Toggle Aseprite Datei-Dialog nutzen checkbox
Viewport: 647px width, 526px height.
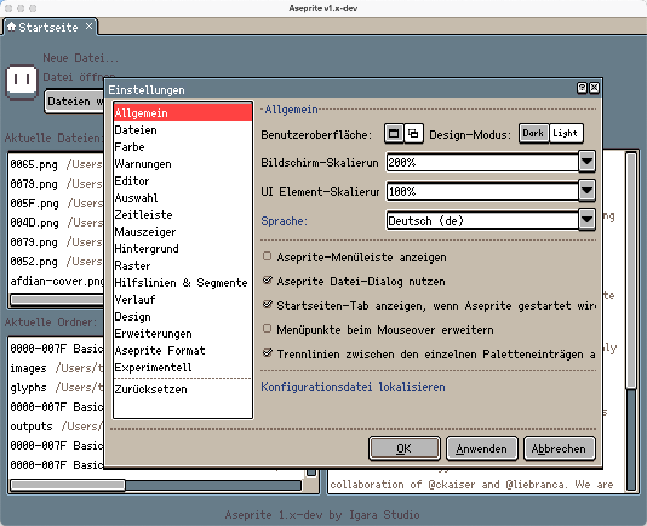tap(267, 281)
